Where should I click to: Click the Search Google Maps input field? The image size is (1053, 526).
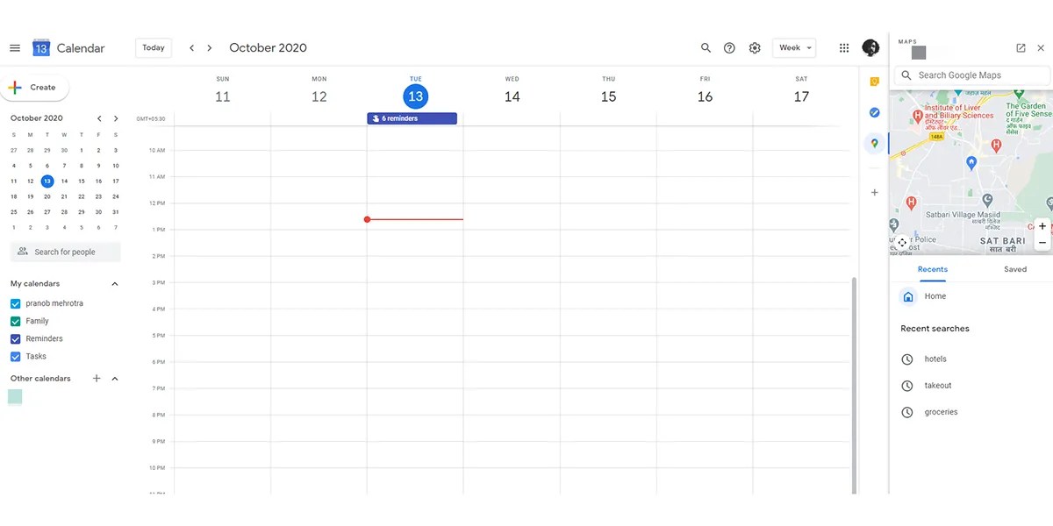click(x=971, y=75)
